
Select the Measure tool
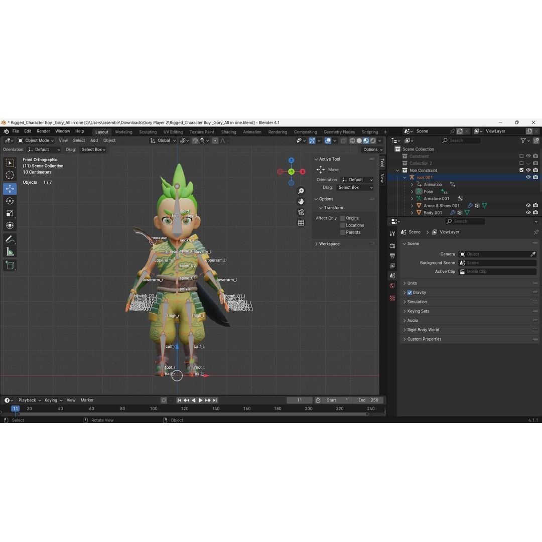pyautogui.click(x=10, y=252)
